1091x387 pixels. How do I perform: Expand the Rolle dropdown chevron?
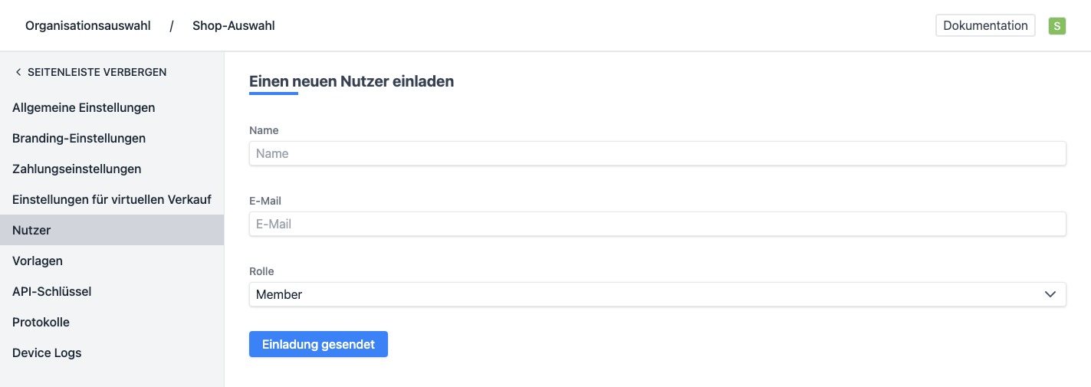pyautogui.click(x=1050, y=294)
